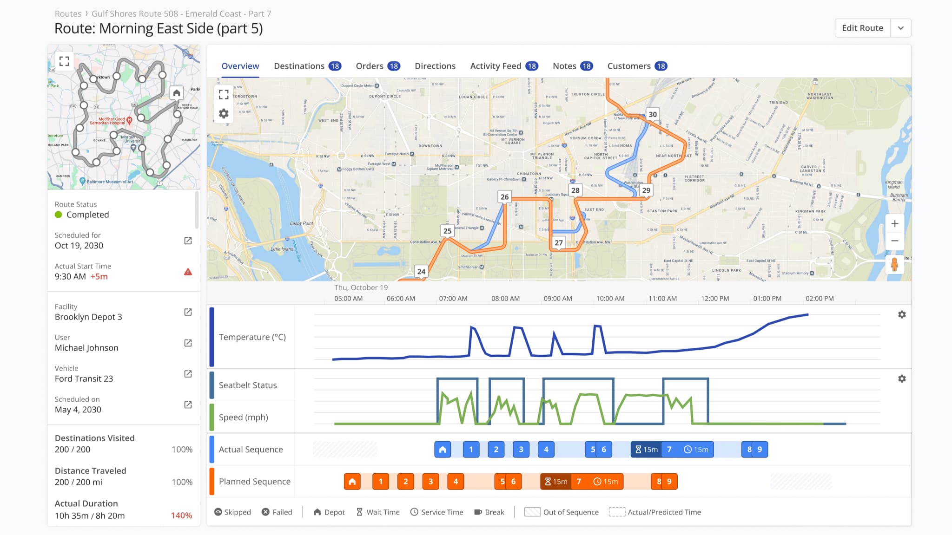
Task: Open Facility Brooklyn Depot 3 external link
Action: pos(188,312)
